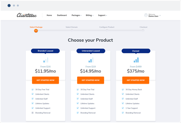Select the Unbranded Leased plan badge
Screen dimensions: 181x123
coord(91,51)
